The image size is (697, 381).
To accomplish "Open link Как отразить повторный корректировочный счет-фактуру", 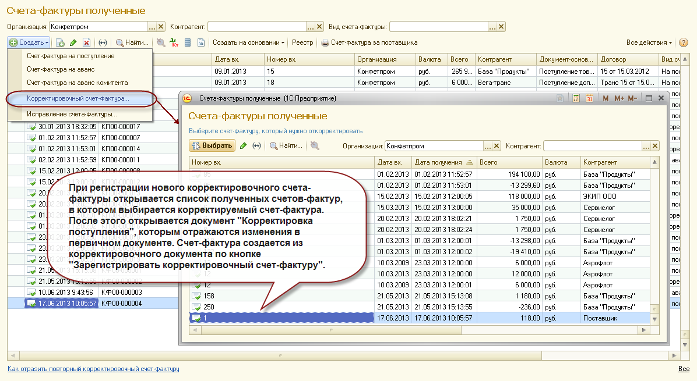I will [93, 369].
